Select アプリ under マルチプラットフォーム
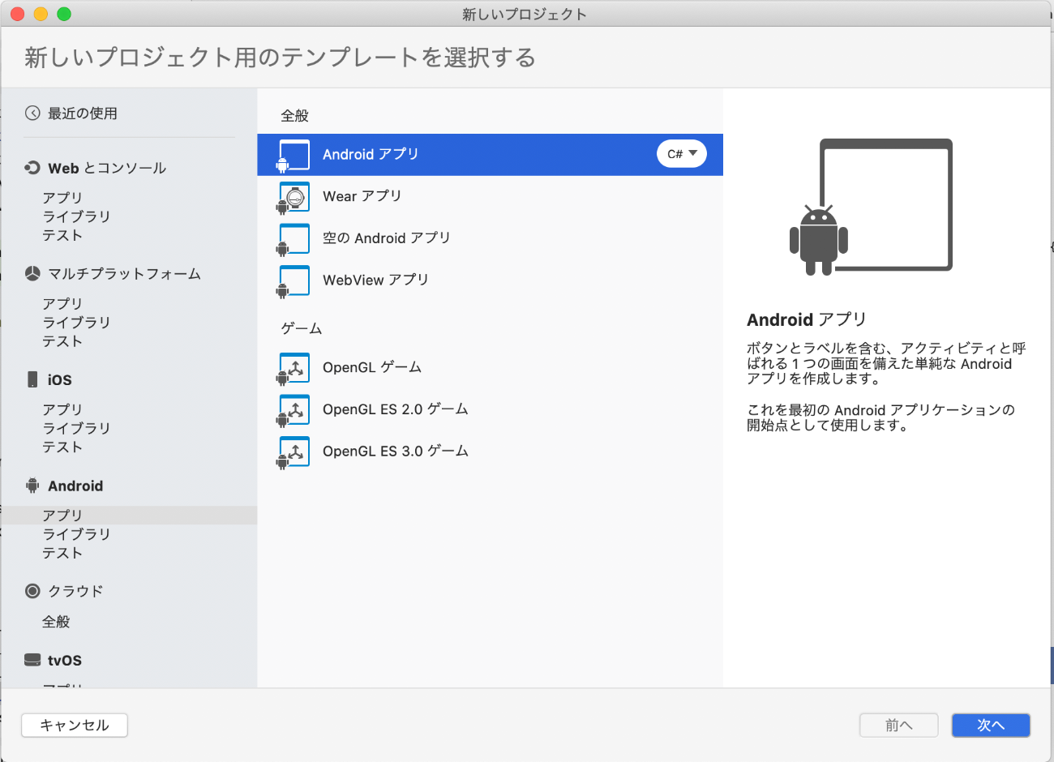 click(x=62, y=303)
